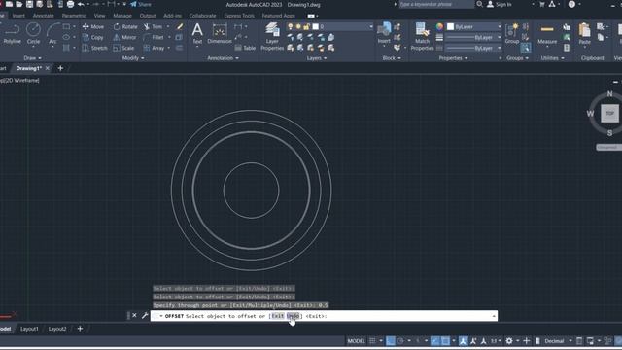This screenshot has height=350, width=622.
Task: Insert a Table
Action: (x=245, y=48)
